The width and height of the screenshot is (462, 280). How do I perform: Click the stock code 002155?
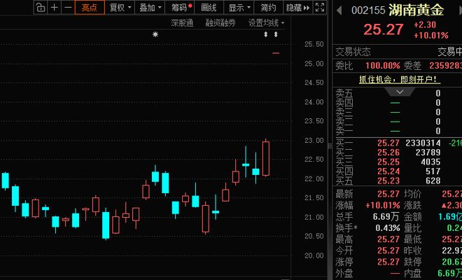coord(368,10)
